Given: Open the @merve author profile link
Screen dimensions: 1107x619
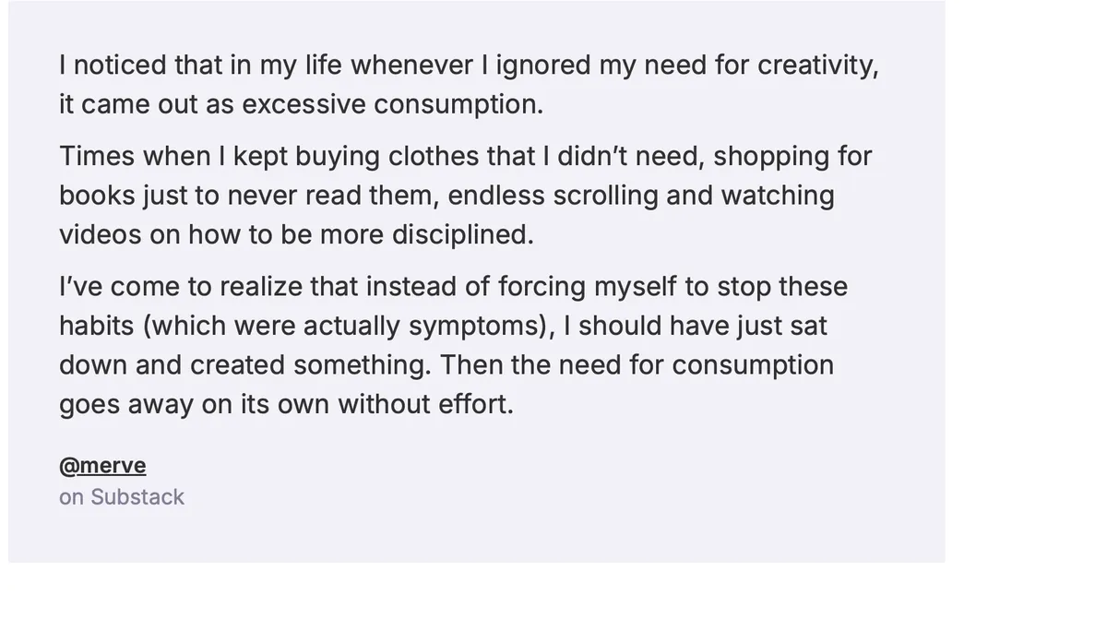Looking at the screenshot, I should pyautogui.click(x=102, y=466).
